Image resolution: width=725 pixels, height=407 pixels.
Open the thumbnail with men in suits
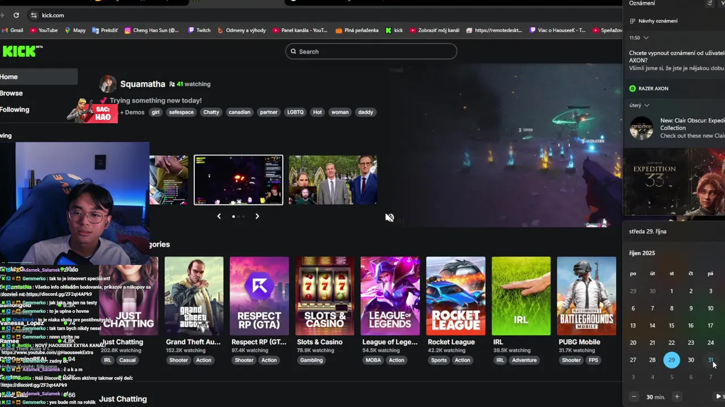click(333, 180)
